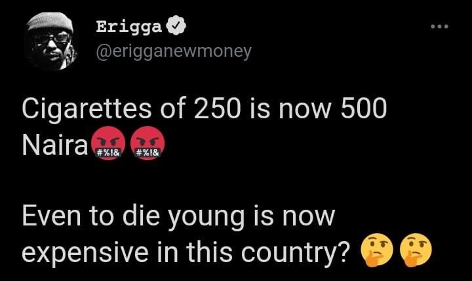
Task: Click the number 500 in the tweet
Action: pos(359,109)
